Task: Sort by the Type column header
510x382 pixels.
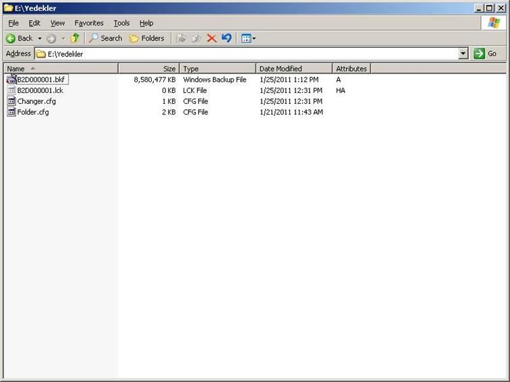Action: pyautogui.click(x=218, y=69)
